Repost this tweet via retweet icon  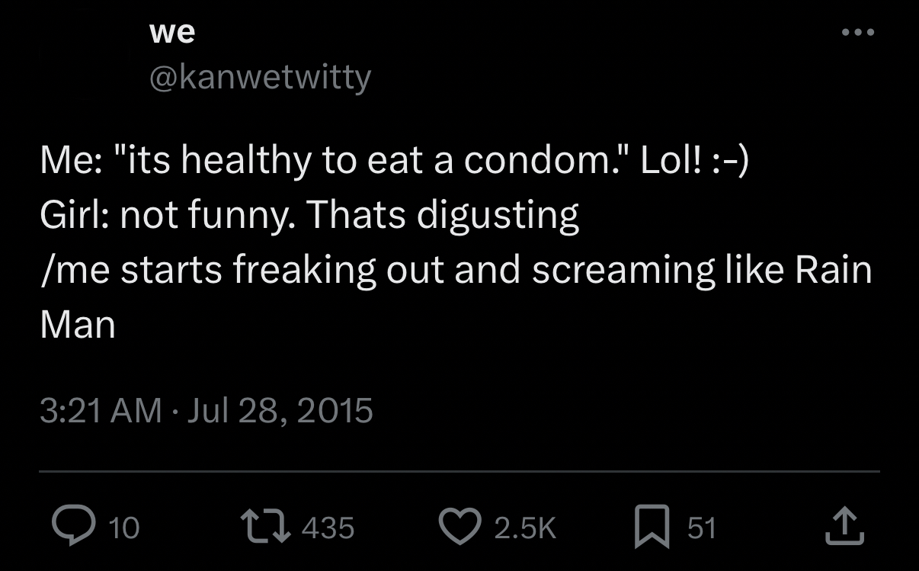click(265, 527)
